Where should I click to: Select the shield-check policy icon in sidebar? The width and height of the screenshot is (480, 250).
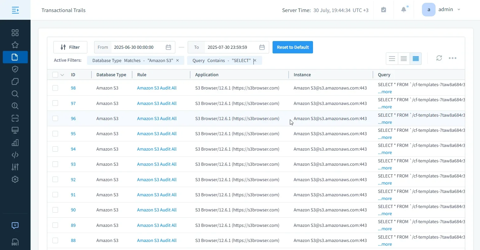pos(15,69)
